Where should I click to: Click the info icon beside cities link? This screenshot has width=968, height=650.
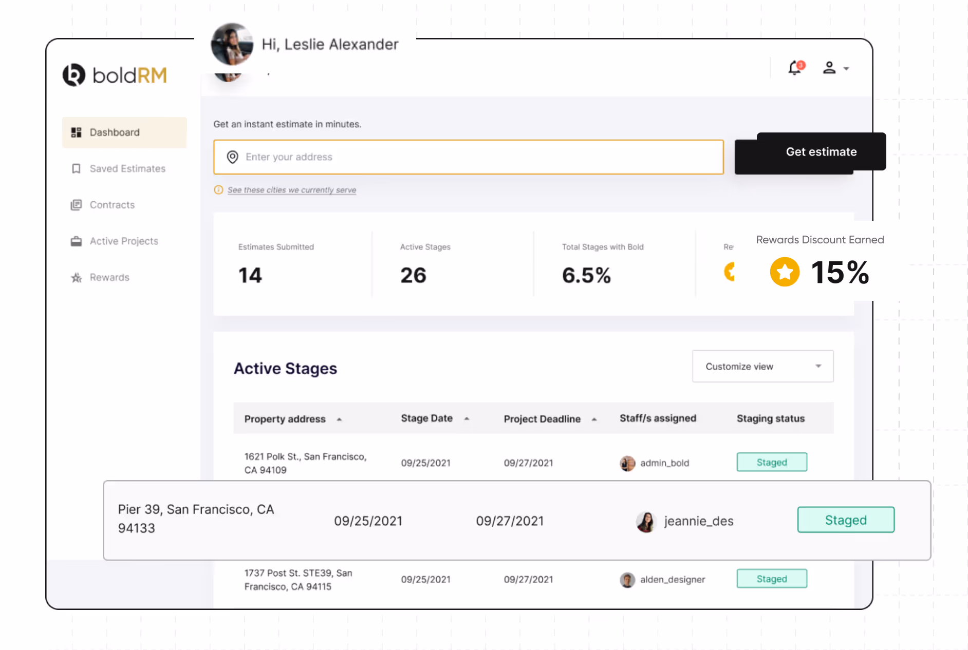tap(218, 190)
